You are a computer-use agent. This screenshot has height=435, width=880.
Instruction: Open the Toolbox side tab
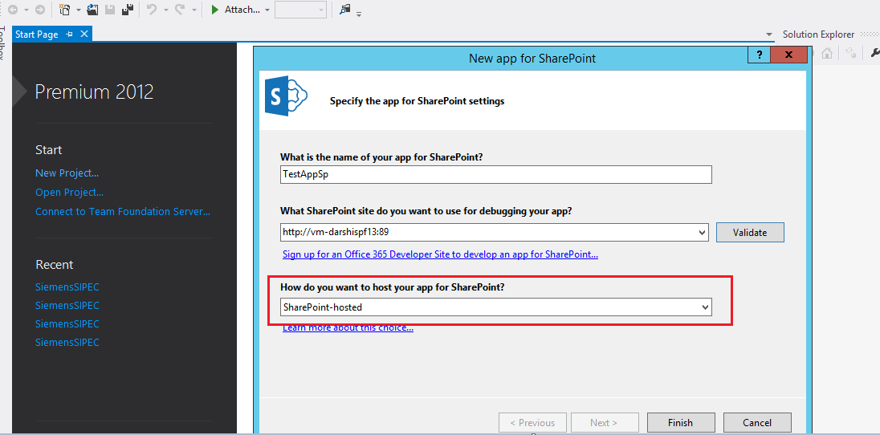[x=2, y=44]
